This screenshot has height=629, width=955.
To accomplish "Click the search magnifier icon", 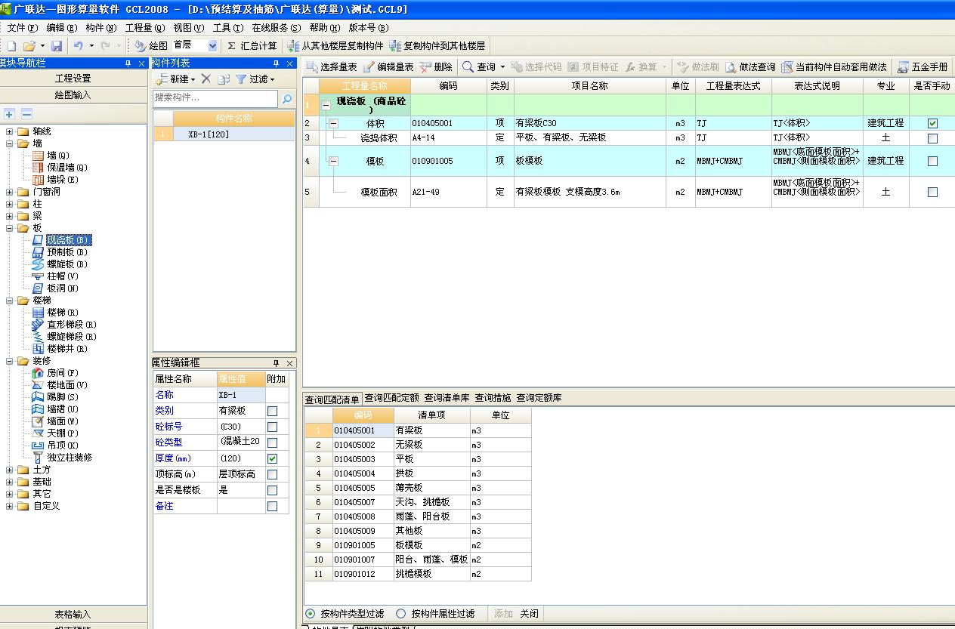I will point(287,98).
